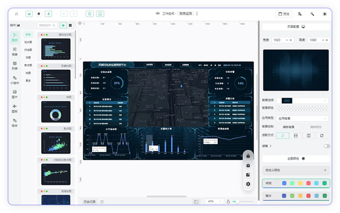The image size is (340, 213).
Task: Click the 清除背景 clear background button
Action: coord(288,127)
